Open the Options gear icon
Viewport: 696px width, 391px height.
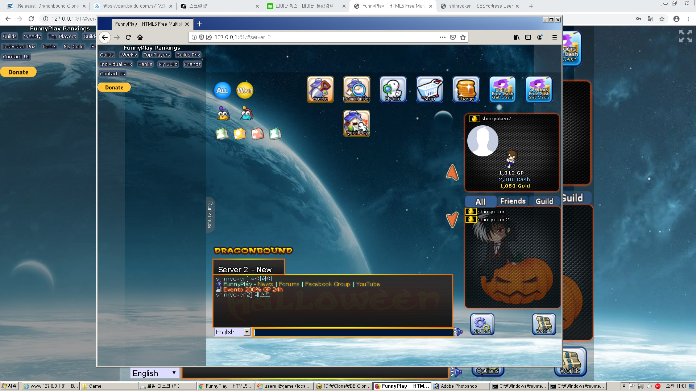tap(482, 324)
